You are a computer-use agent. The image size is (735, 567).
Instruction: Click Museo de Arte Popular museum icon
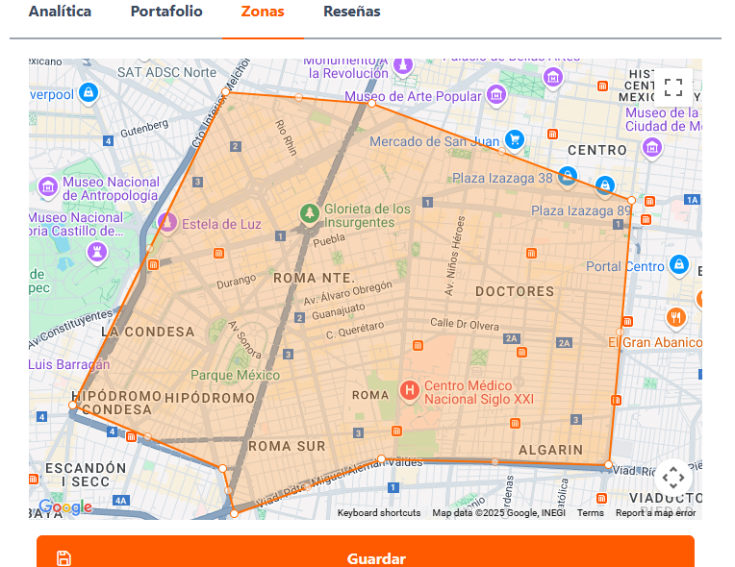pyautogui.click(x=496, y=95)
